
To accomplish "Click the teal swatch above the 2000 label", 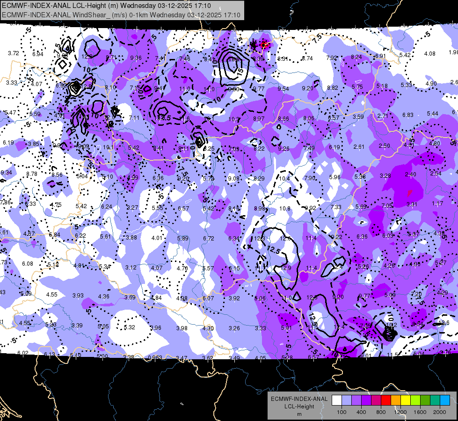I will [x=435, y=400].
